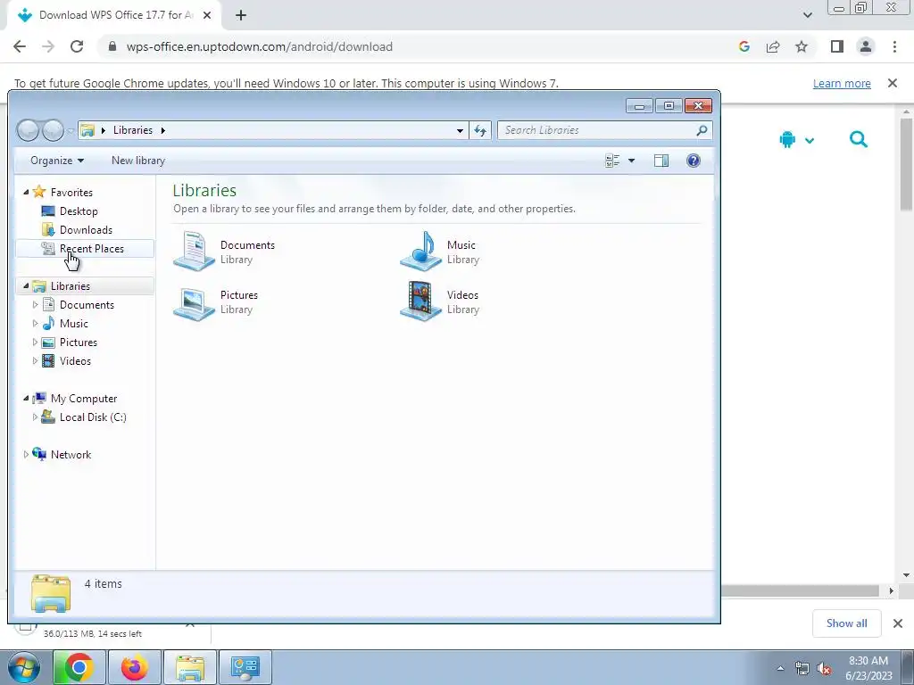Toggle the preview pane icon in Explorer
914x685 pixels.
point(661,161)
